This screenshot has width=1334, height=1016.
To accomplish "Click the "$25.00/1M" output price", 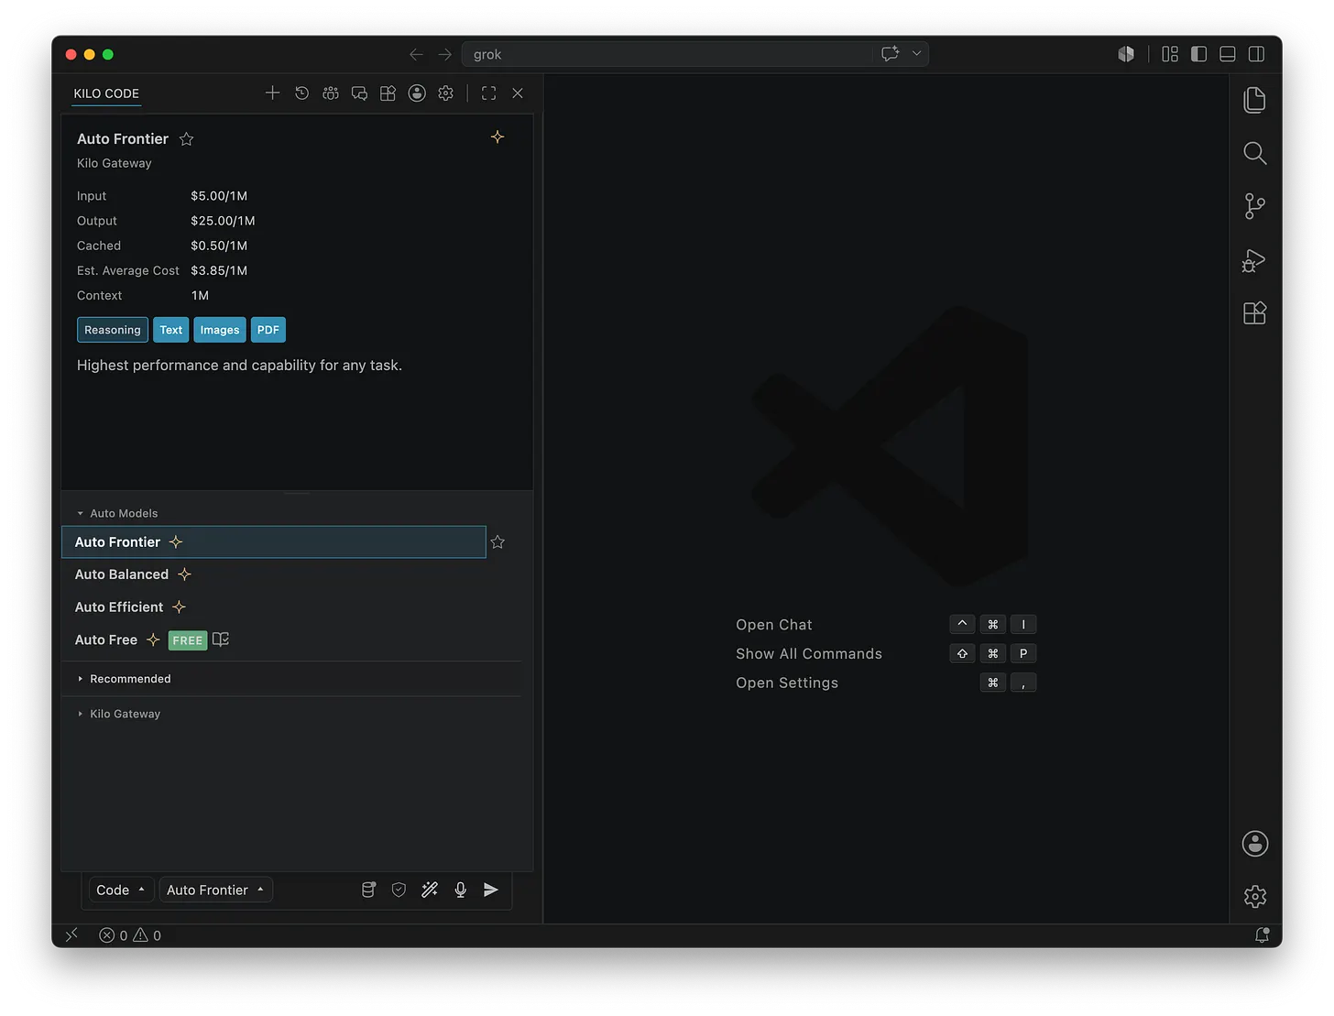I will 223,221.
